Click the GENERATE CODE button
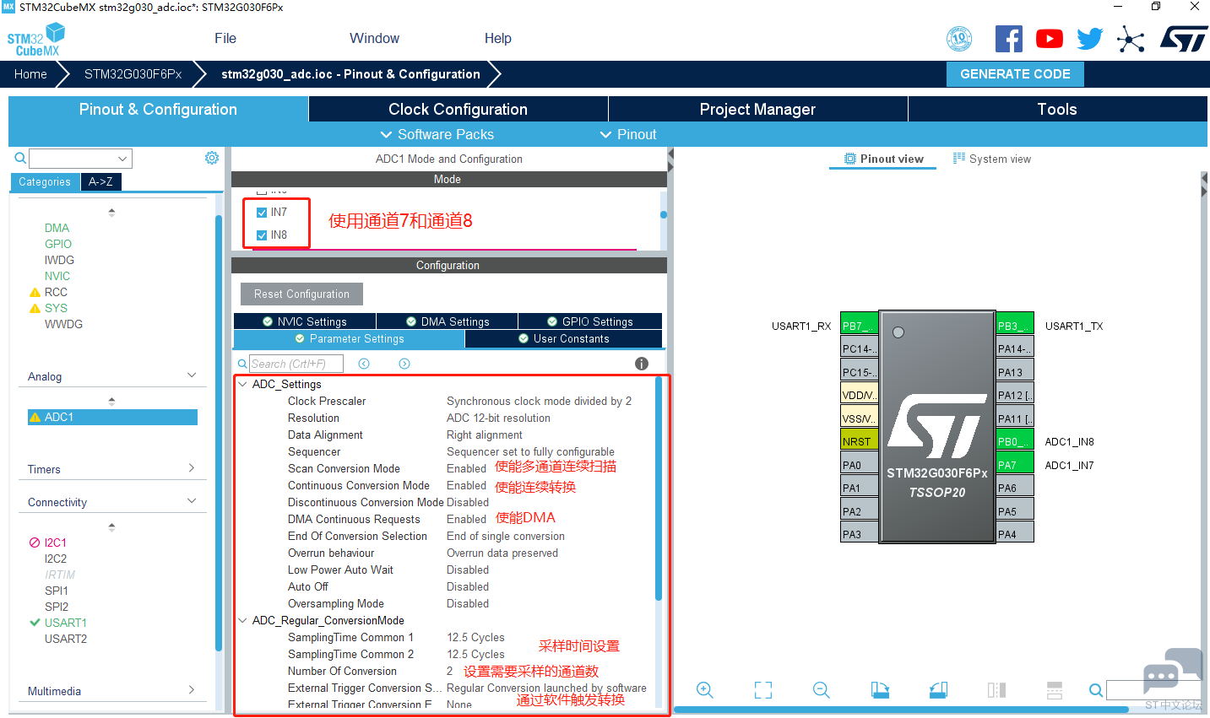1210x718 pixels. pos(1015,74)
